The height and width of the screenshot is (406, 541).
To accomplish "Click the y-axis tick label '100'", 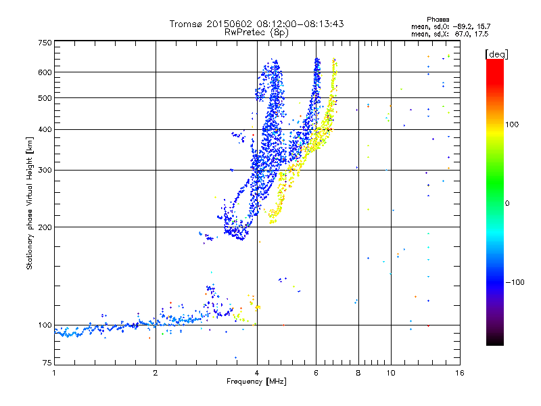I will click(45, 325).
